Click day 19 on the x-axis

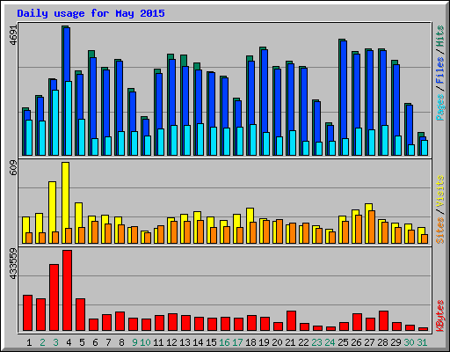coord(264,342)
